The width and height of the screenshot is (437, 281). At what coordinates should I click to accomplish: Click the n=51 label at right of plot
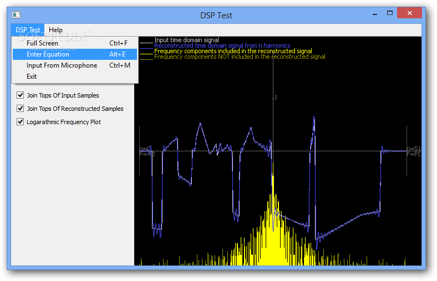(x=414, y=149)
